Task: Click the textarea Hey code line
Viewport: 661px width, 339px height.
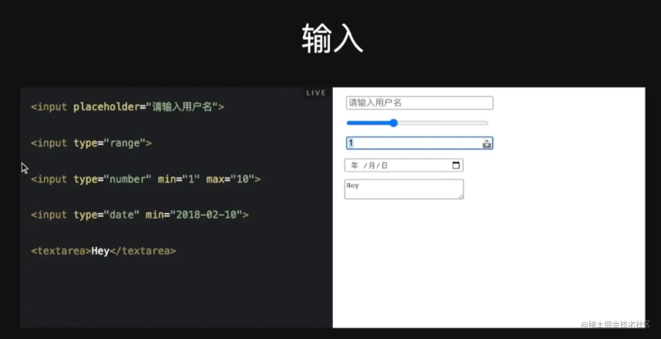Action: click(103, 250)
